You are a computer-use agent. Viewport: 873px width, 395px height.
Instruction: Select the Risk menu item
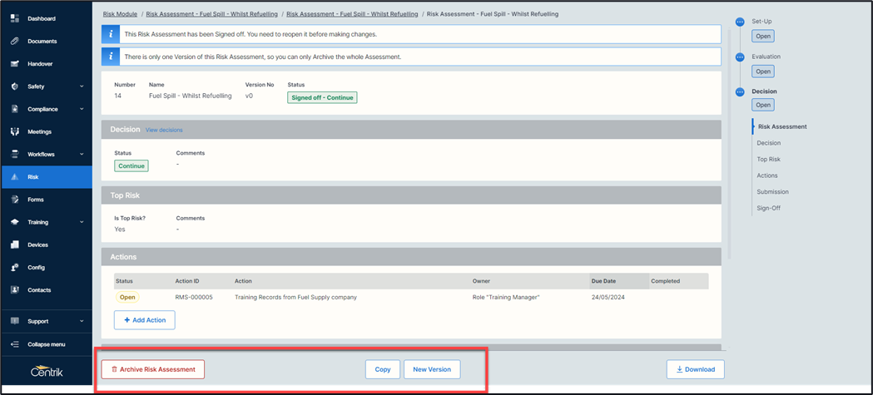[x=33, y=177]
